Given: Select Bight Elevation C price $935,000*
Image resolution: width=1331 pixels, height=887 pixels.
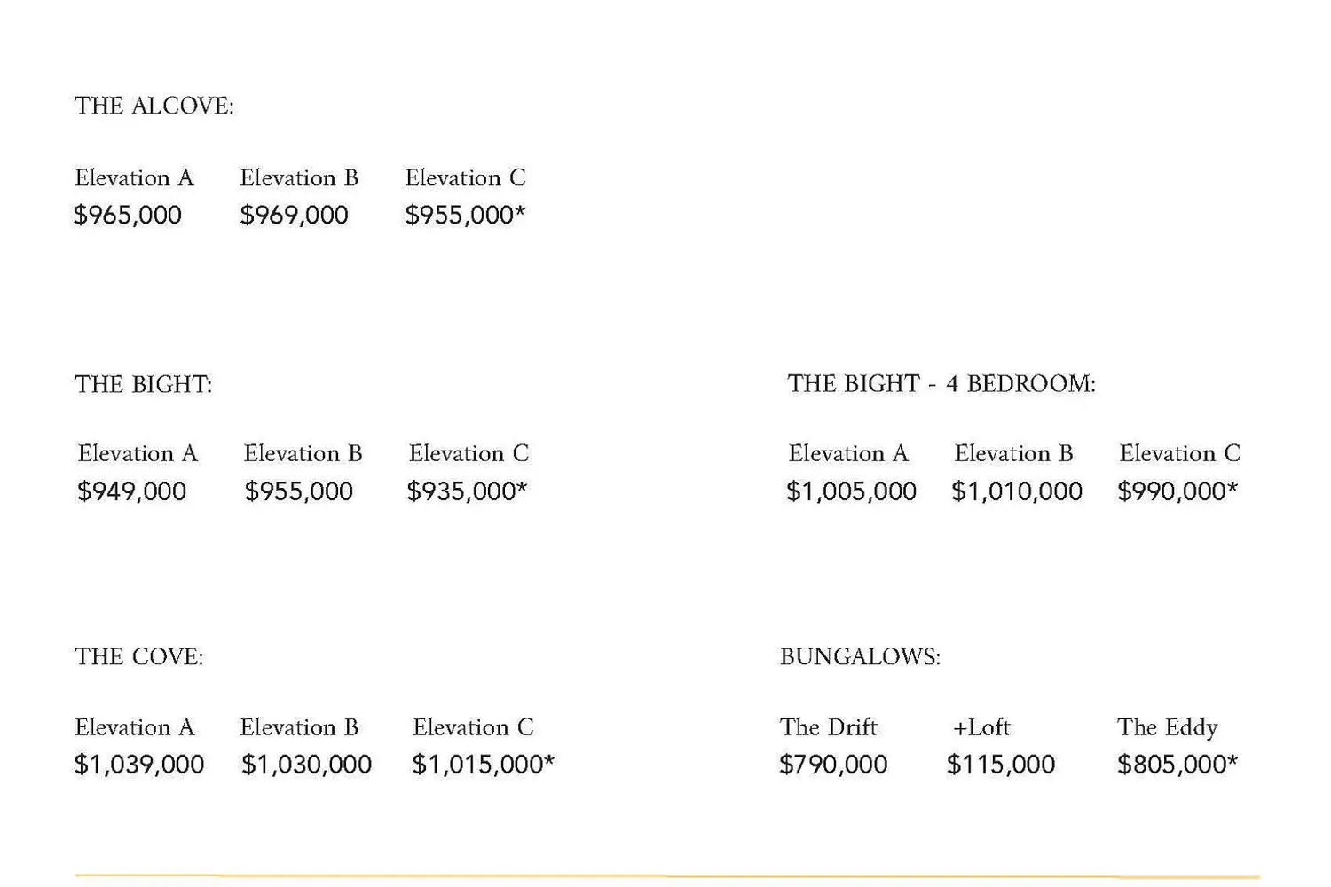Looking at the screenshot, I should point(467,491).
